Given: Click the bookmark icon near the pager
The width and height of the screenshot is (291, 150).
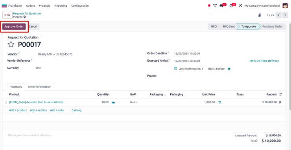Looking at the screenshot, I should 260,15.
